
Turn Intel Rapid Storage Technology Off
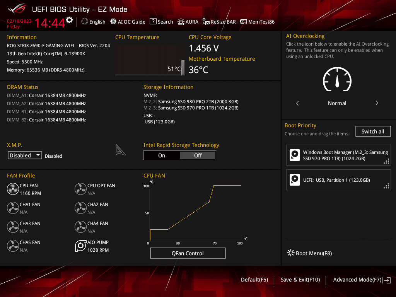198,155
